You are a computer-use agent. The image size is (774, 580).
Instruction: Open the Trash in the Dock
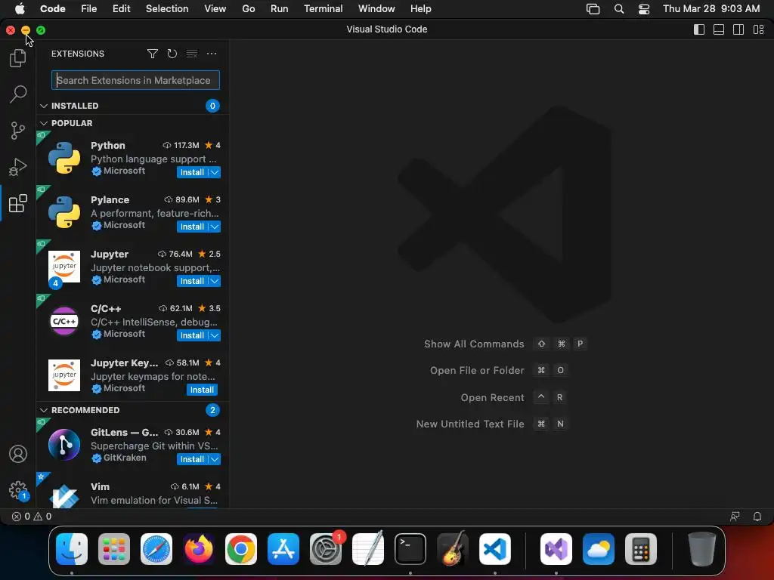click(x=701, y=549)
